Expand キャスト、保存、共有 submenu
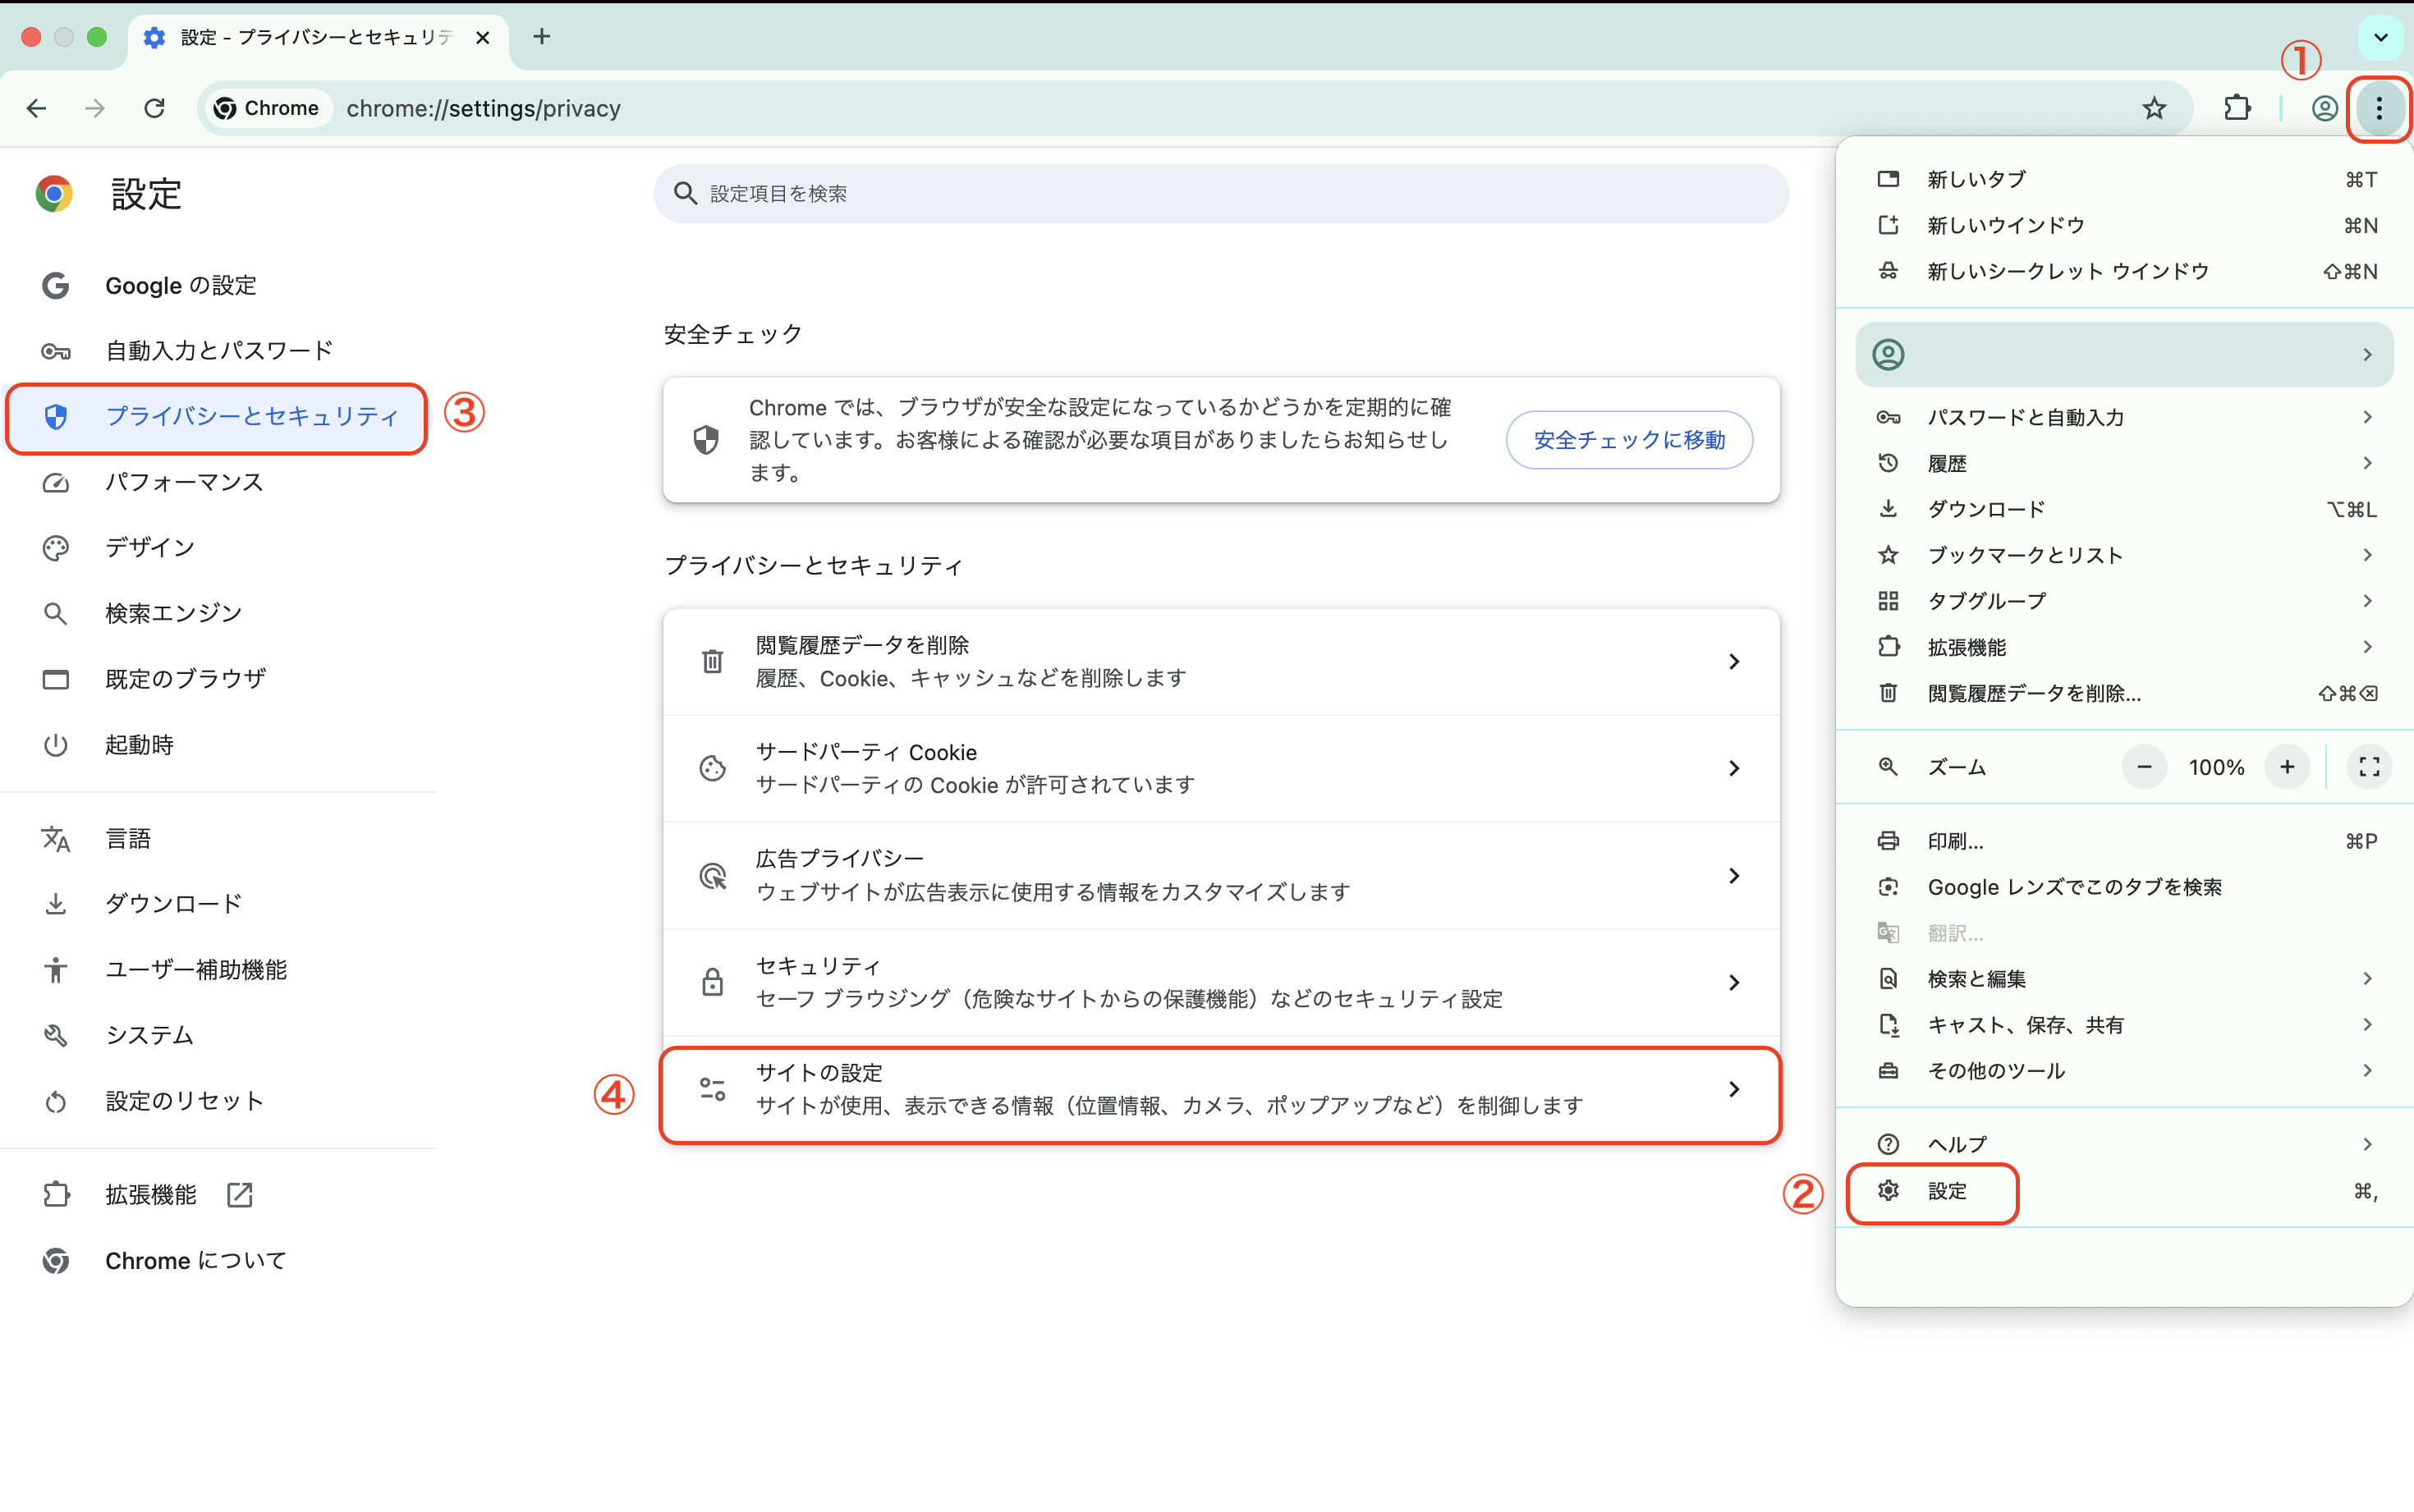2414x1512 pixels. point(2125,1025)
